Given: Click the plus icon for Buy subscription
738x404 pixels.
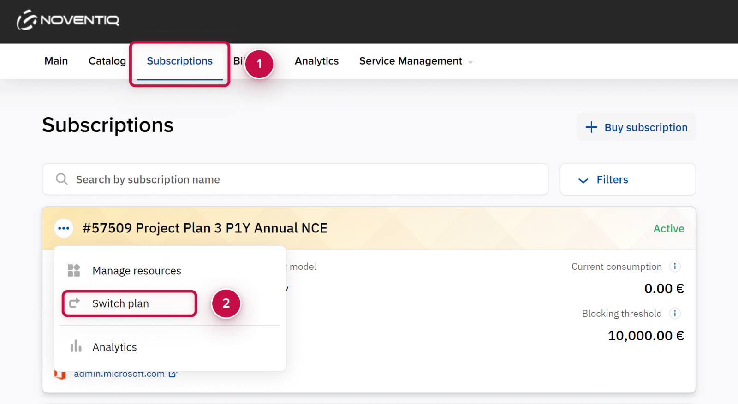Looking at the screenshot, I should [591, 127].
